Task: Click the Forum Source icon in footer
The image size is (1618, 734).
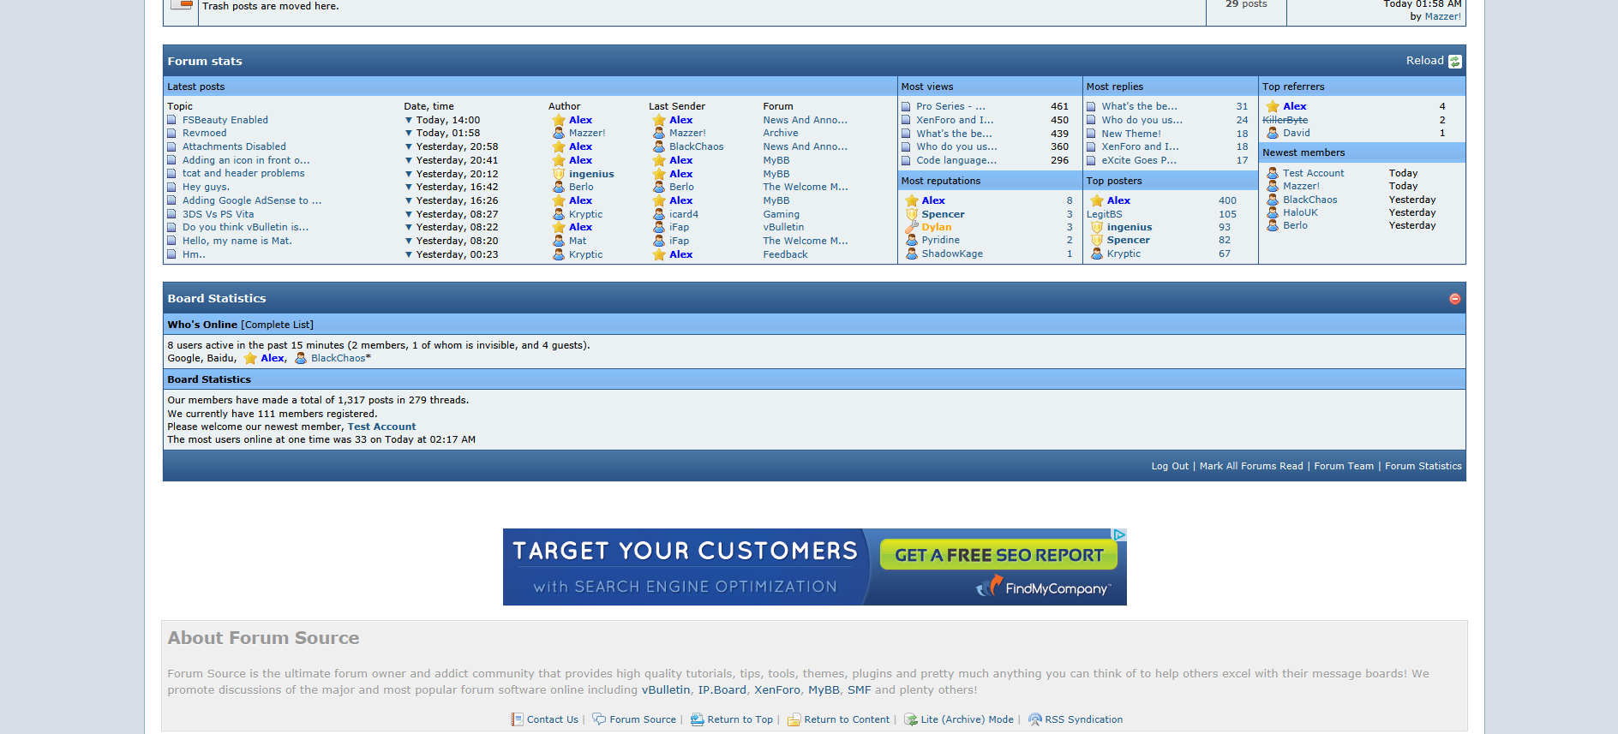Action: point(599,719)
